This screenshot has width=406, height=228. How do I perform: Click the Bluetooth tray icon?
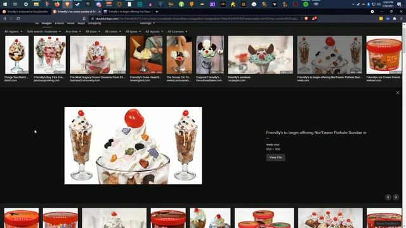click(x=368, y=4)
